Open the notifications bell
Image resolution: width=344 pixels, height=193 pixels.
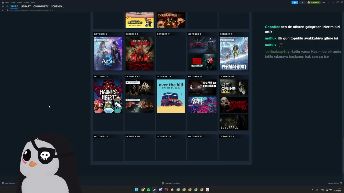point(302,2)
